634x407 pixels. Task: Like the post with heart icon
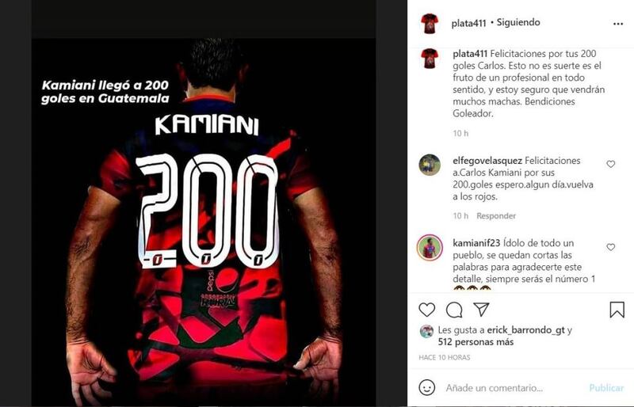click(426, 310)
